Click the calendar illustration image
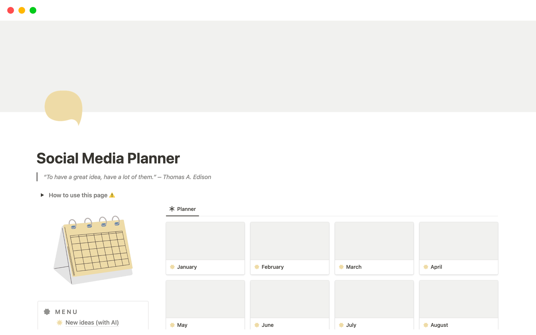This screenshot has height=335, width=536. pos(93,250)
